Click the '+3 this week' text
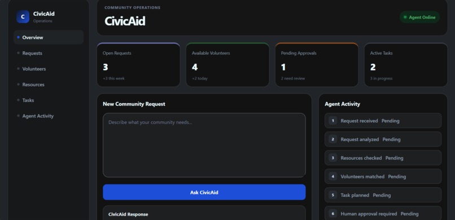The width and height of the screenshot is (455, 220). point(113,78)
